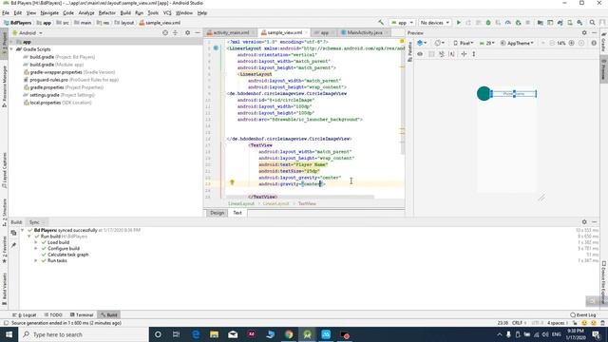Open the Pixel device dropdown in preview

464,43
